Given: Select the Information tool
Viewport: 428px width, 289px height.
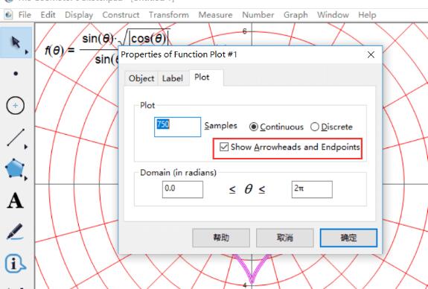Looking at the screenshot, I should 16,264.
